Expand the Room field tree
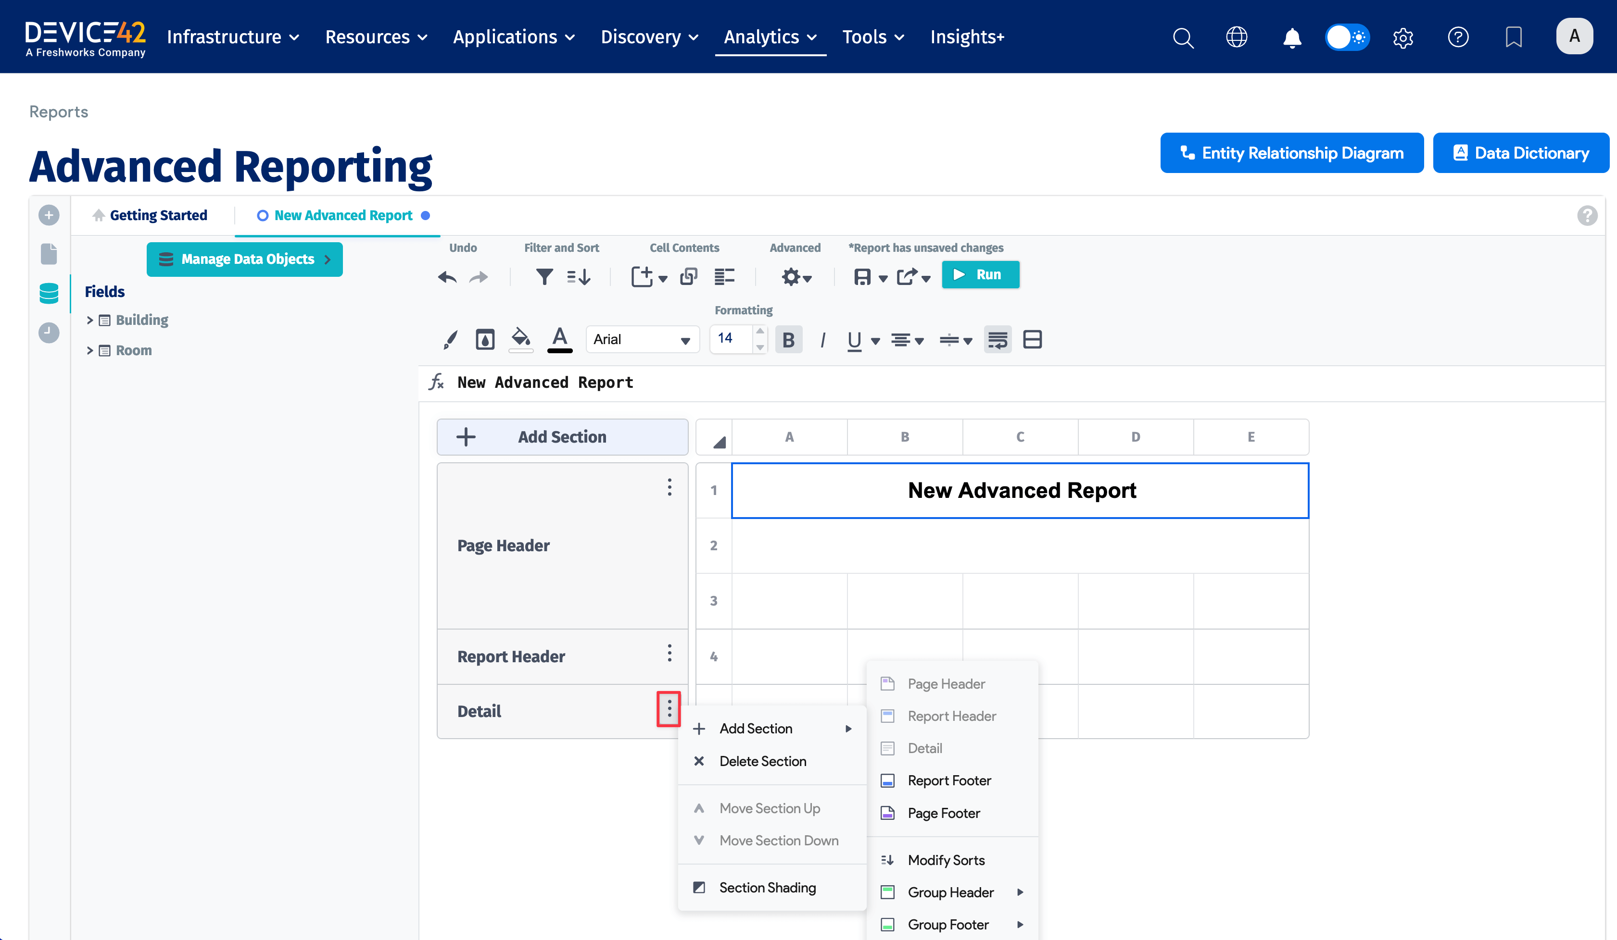The width and height of the screenshot is (1617, 940). click(90, 350)
